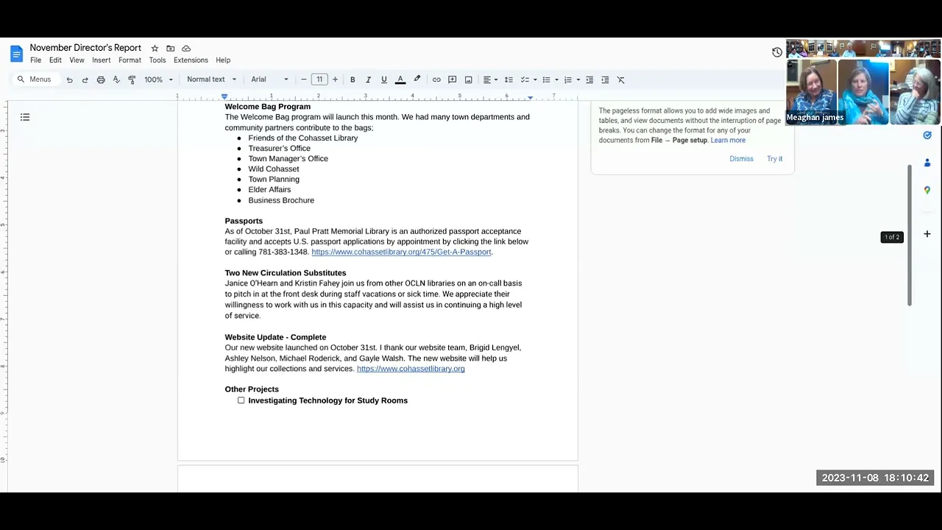The image size is (942, 530).
Task: Click Try it for pageless format
Action: click(x=774, y=159)
